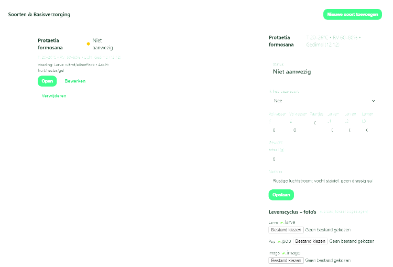The height and width of the screenshot is (267, 393).
Task: Click the yellow status dot beside Niet aanwezig
Action: (x=88, y=44)
